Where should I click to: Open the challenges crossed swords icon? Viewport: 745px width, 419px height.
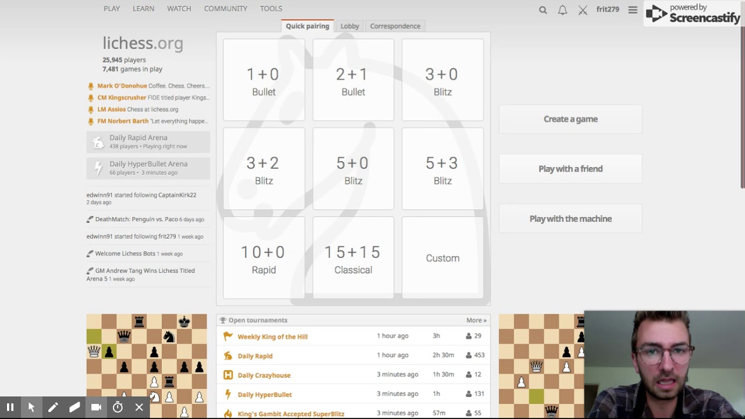click(583, 10)
